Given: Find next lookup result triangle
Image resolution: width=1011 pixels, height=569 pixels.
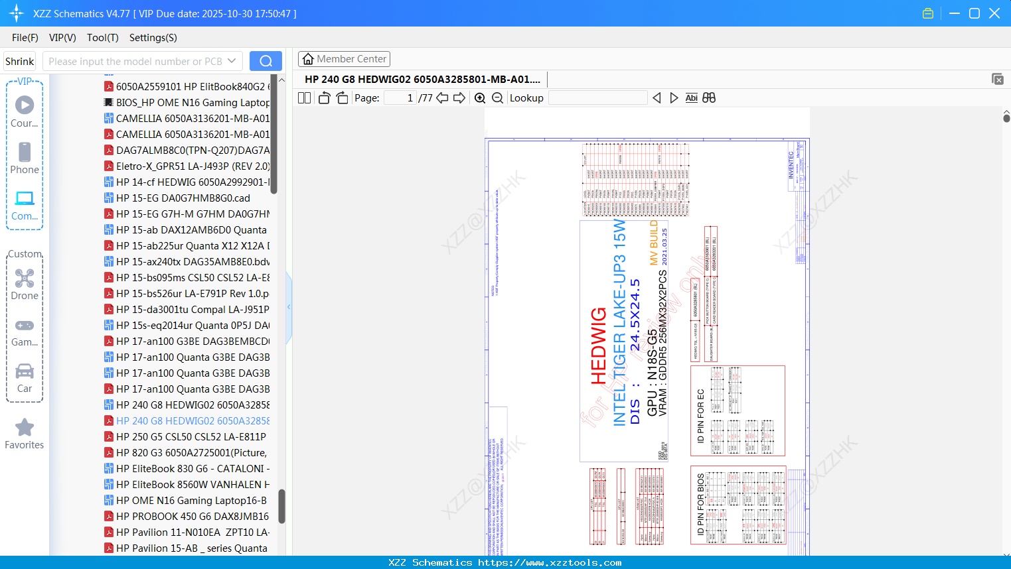Looking at the screenshot, I should [674, 97].
